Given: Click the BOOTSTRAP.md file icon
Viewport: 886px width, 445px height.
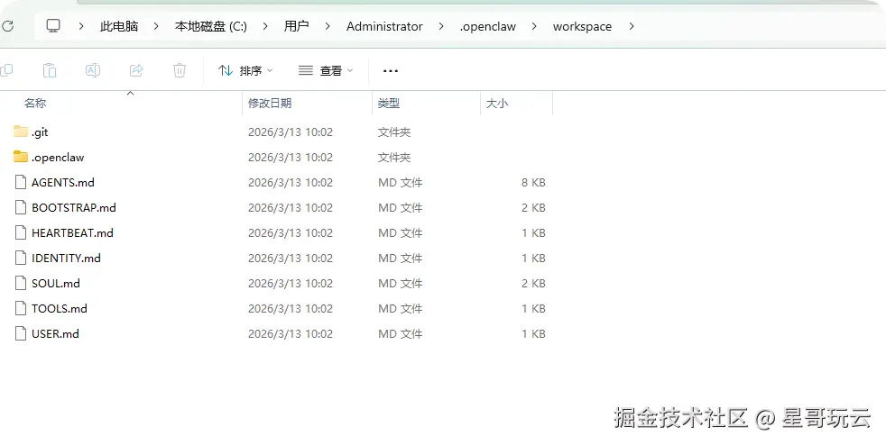Looking at the screenshot, I should click(21, 207).
